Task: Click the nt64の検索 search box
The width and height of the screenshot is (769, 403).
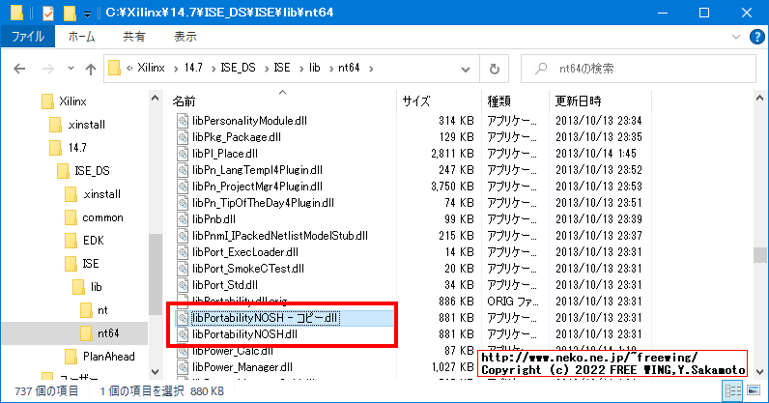Action: point(639,69)
